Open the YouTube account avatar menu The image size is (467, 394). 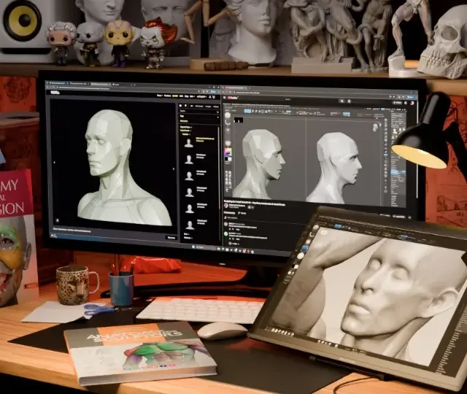[412, 104]
